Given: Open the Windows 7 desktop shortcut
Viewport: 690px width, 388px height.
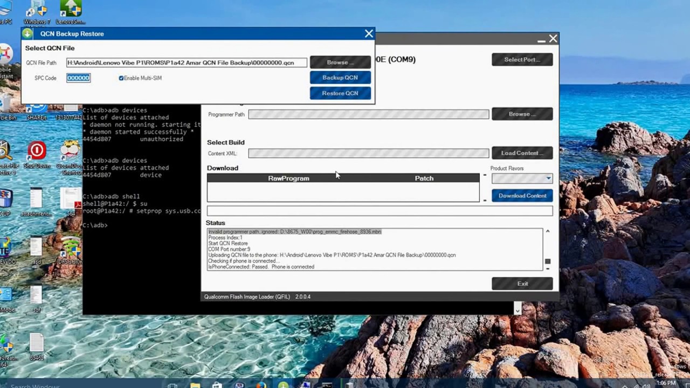Looking at the screenshot, I should [x=37, y=12].
